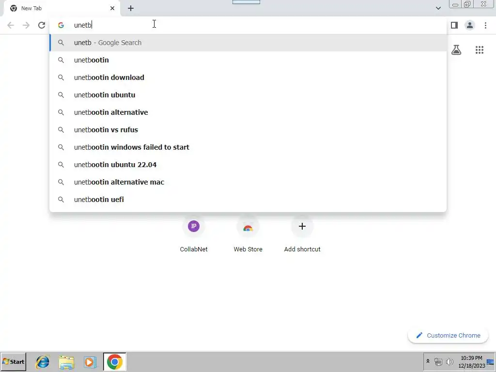Launch Internet Explorer from the taskbar
Screen dimensions: 496x372
(x=43, y=362)
